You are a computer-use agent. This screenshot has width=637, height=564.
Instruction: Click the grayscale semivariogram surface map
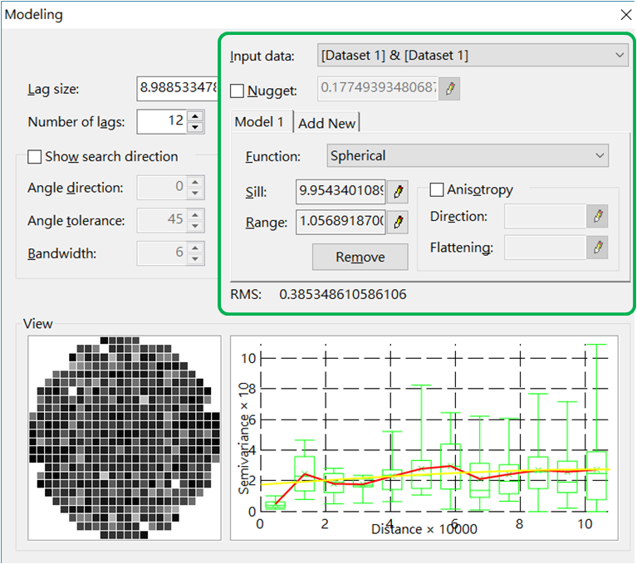pyautogui.click(x=125, y=438)
